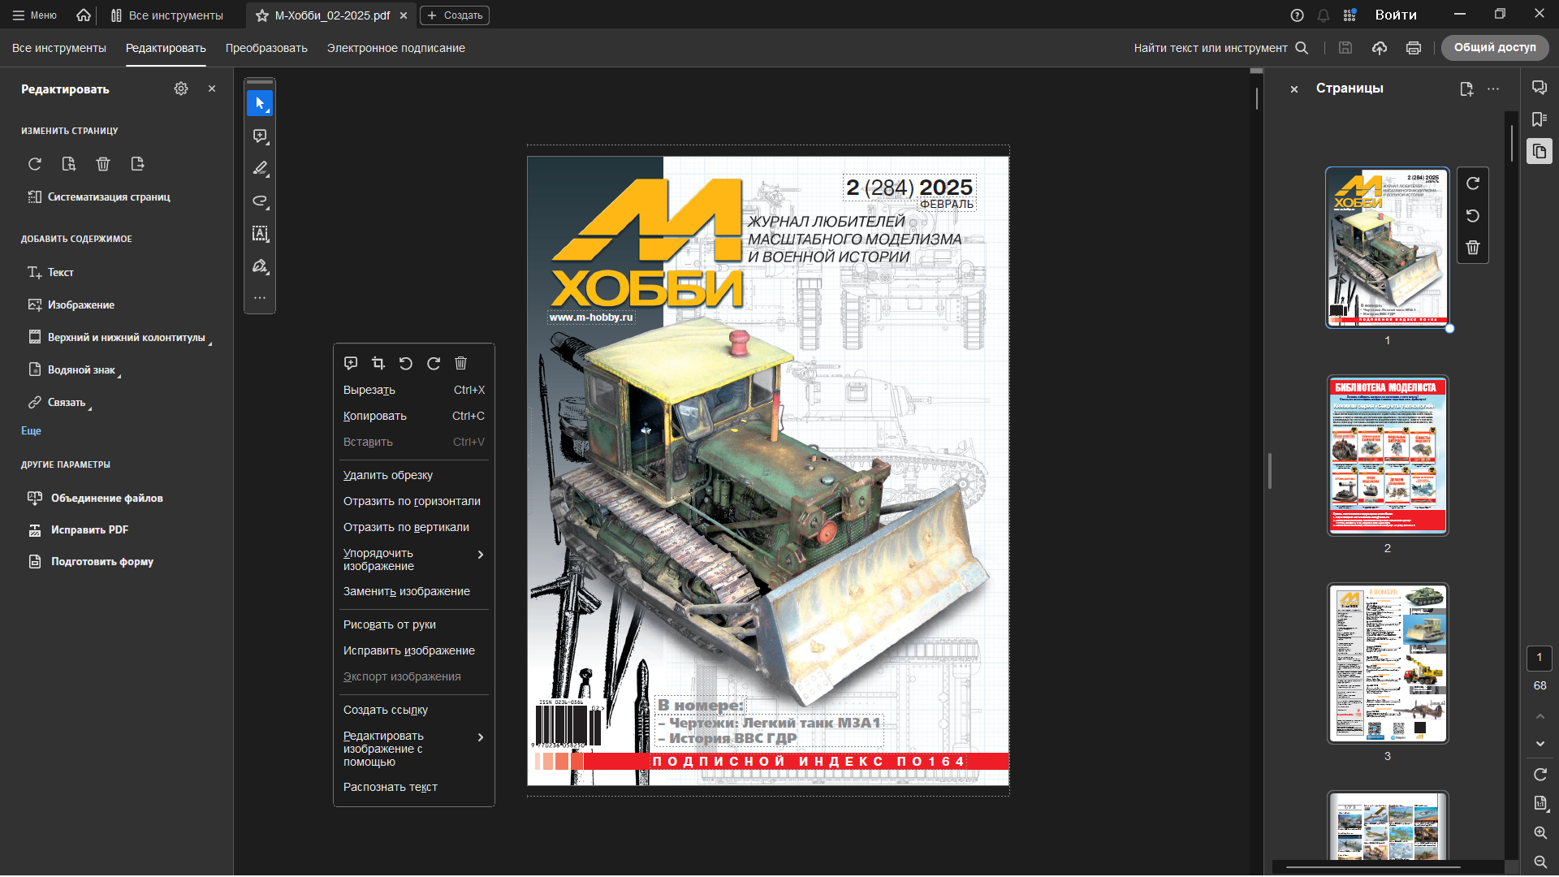Select the text box selection tool
The height and width of the screenshot is (877, 1559).
(x=260, y=234)
